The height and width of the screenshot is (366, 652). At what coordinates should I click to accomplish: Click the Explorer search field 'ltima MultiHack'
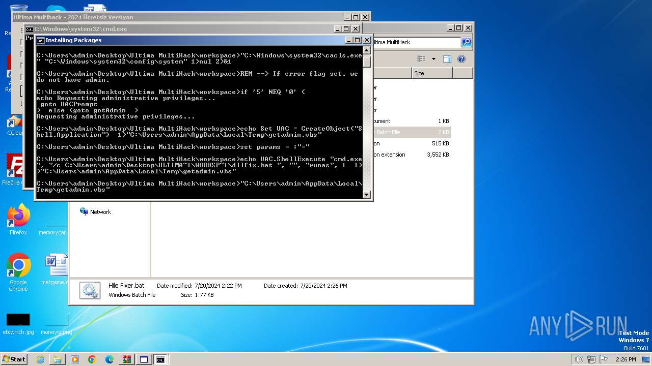[x=416, y=42]
